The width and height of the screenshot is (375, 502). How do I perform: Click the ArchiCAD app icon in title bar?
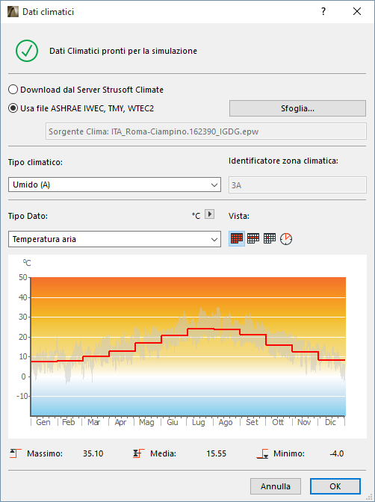coord(13,11)
